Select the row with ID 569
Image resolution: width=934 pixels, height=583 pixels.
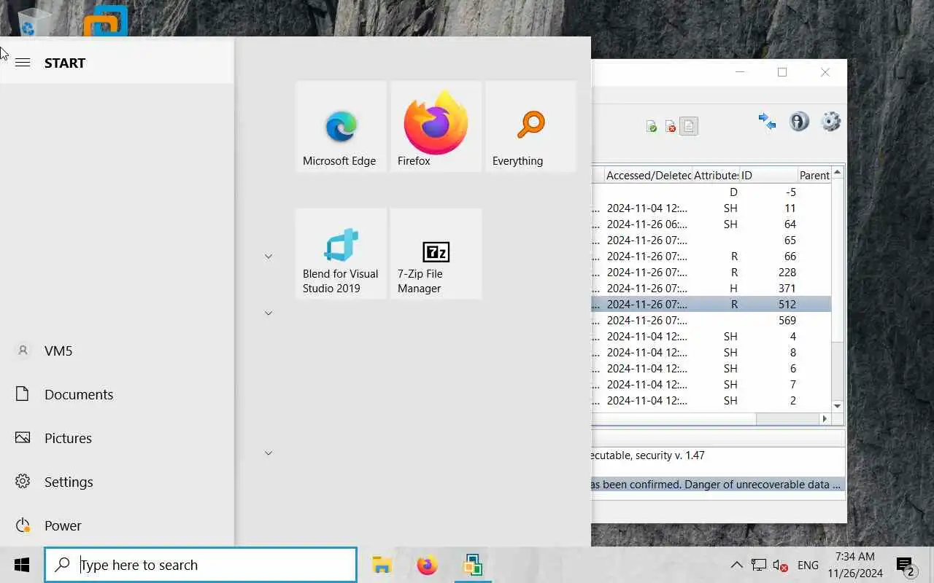pos(711,321)
